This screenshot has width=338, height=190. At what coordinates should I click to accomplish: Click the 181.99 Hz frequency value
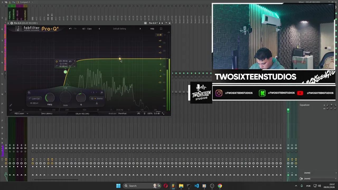point(63,61)
